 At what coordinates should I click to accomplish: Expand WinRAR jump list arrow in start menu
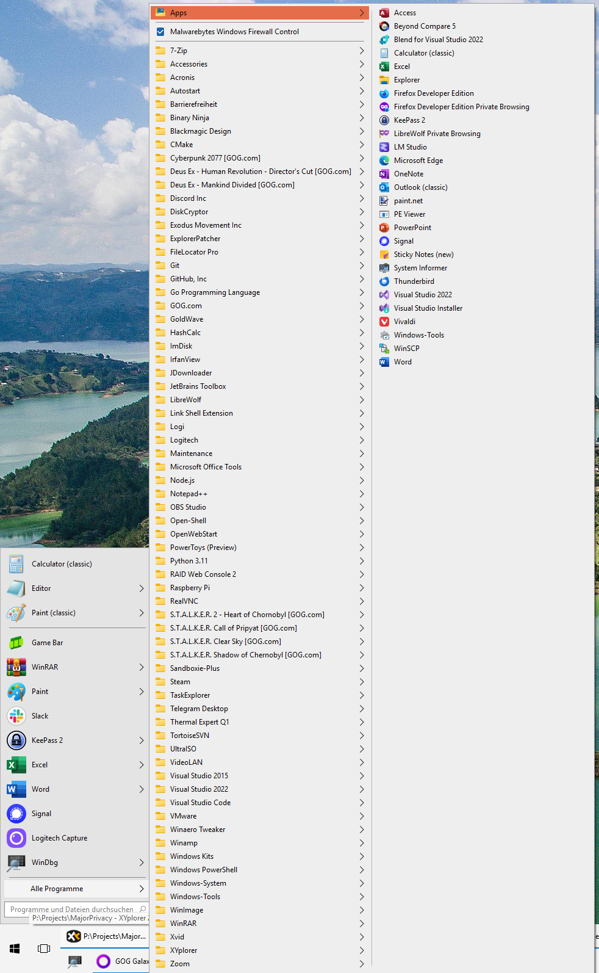point(142,667)
